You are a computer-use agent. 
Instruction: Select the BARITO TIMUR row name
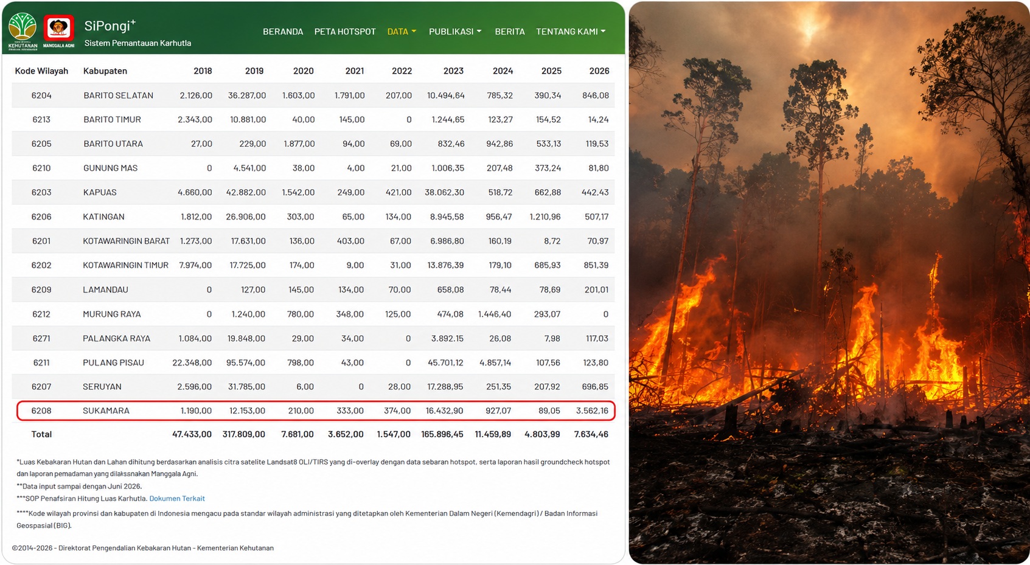click(112, 120)
